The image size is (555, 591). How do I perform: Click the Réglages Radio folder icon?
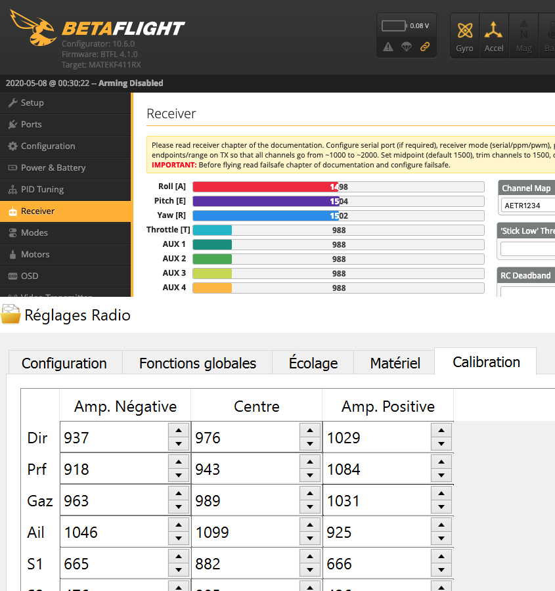tap(11, 315)
